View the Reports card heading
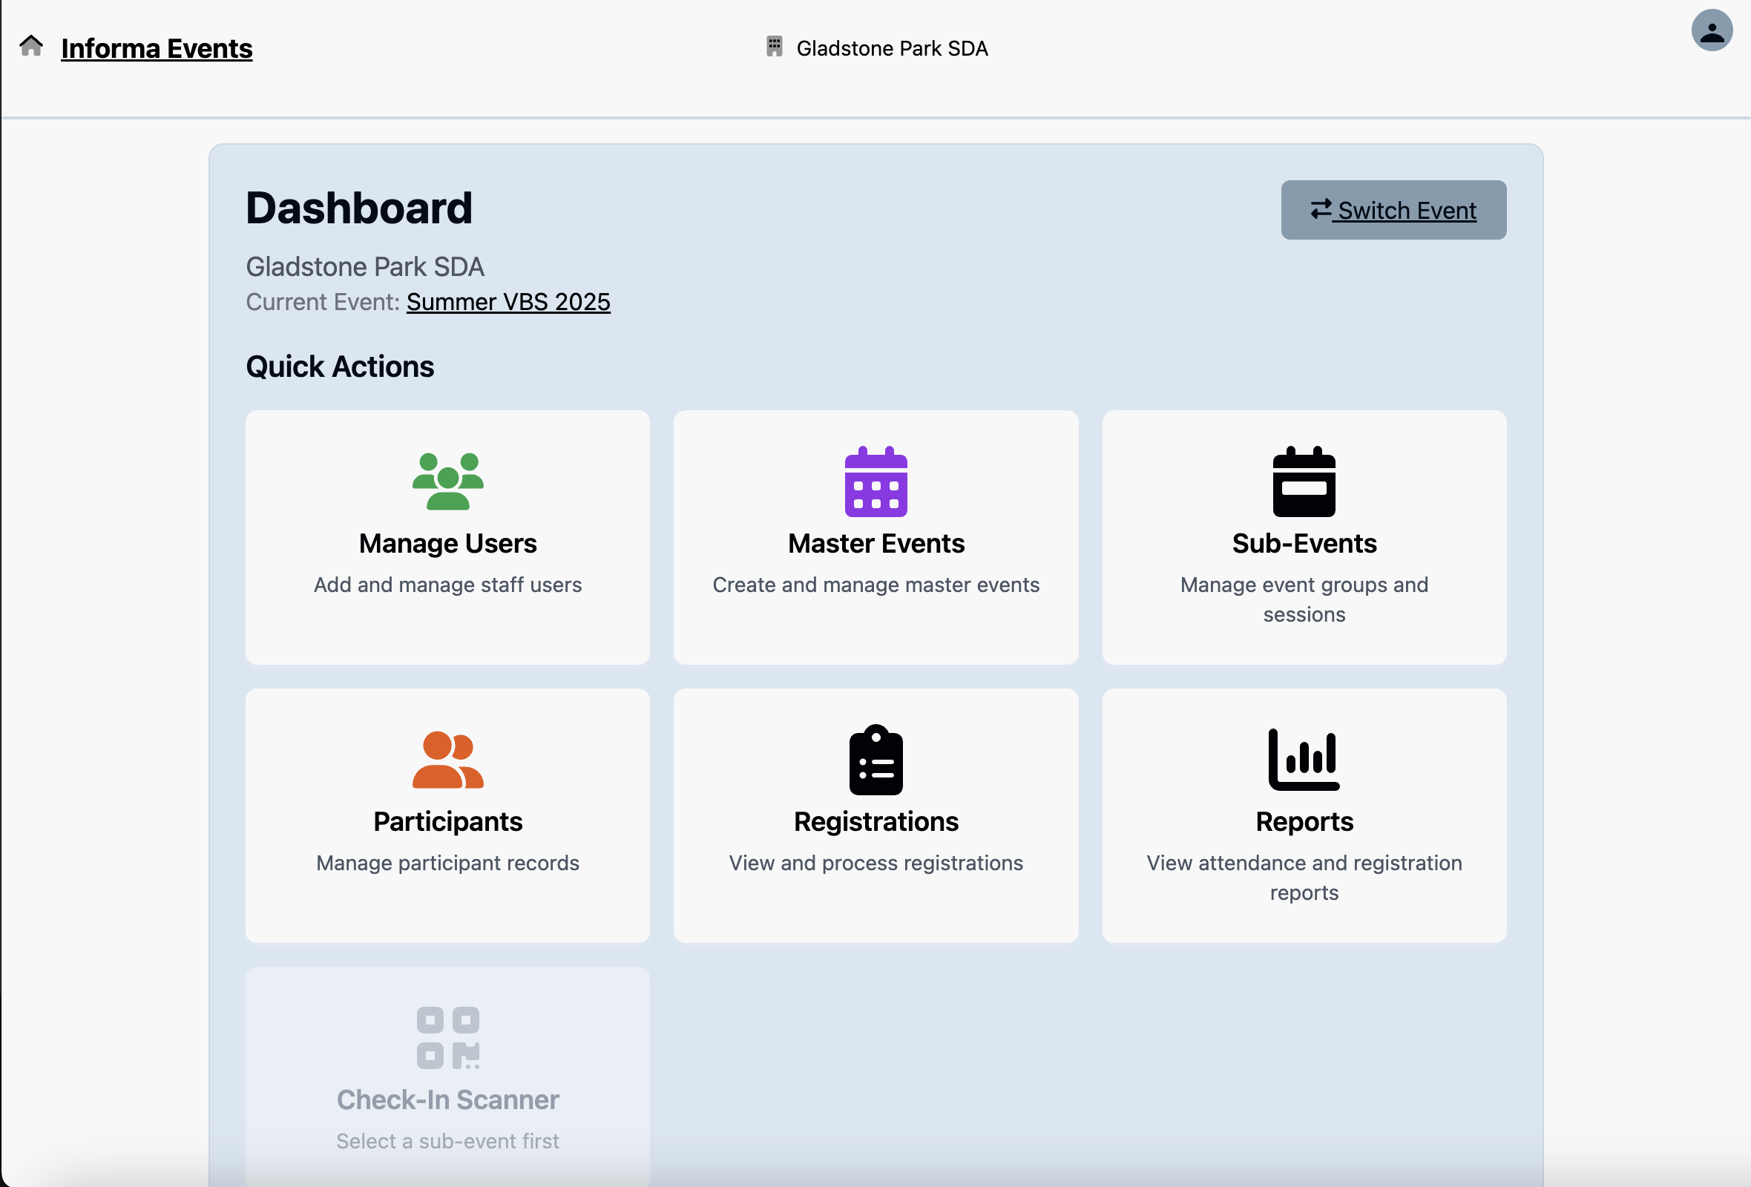 coord(1304,821)
